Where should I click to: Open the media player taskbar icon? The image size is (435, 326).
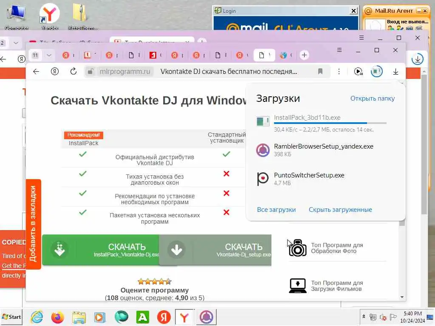click(100, 317)
